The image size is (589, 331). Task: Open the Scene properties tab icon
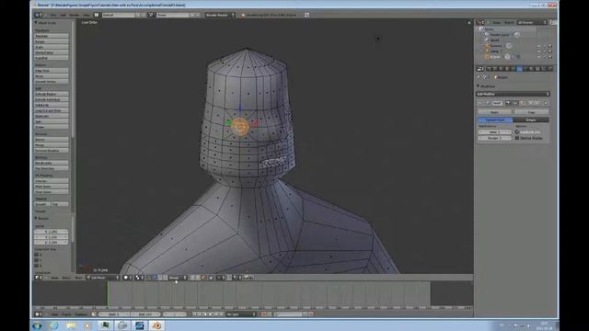point(495,69)
